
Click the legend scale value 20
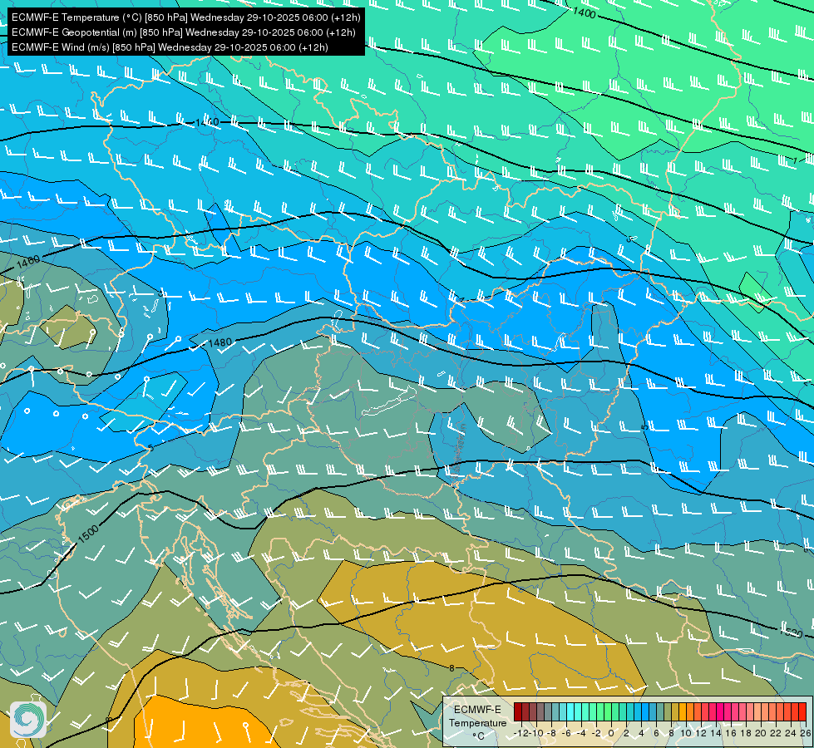[761, 734]
